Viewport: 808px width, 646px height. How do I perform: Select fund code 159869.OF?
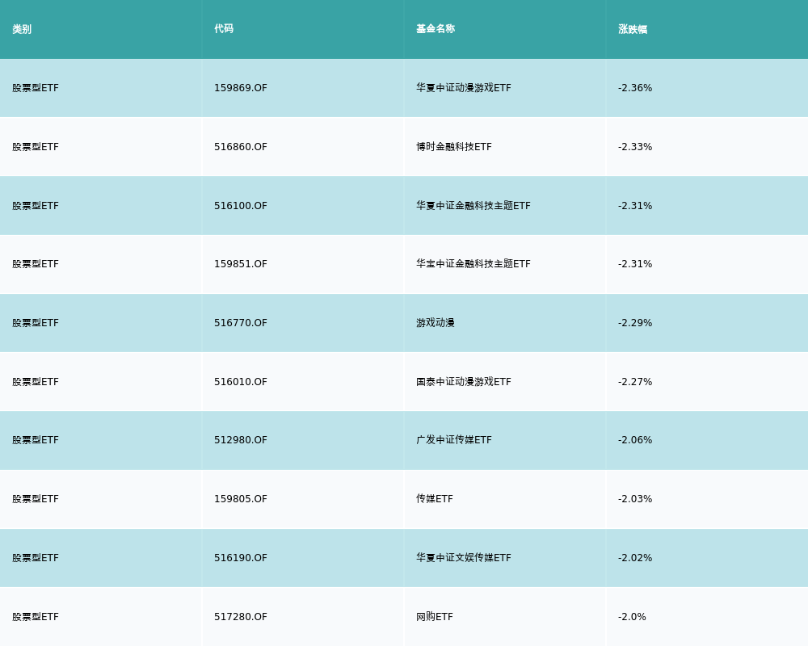tap(241, 88)
